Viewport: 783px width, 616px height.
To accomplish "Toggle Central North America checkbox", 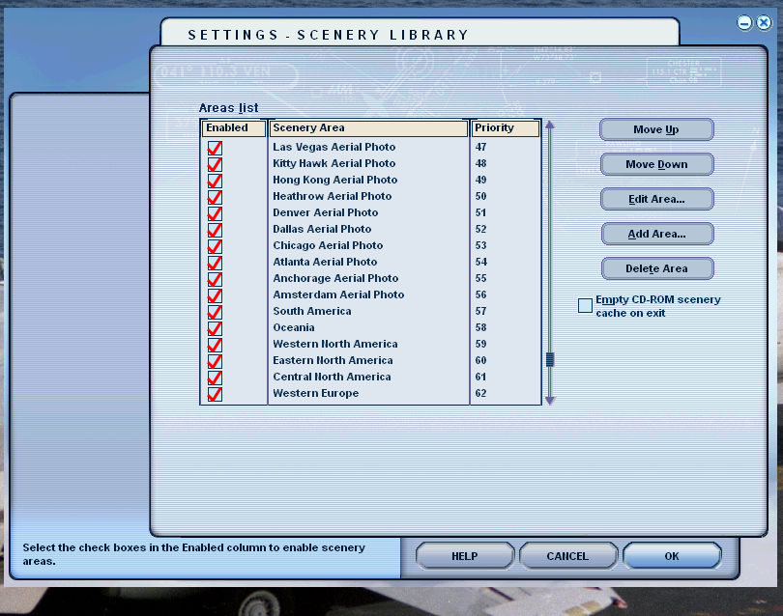I will (215, 378).
